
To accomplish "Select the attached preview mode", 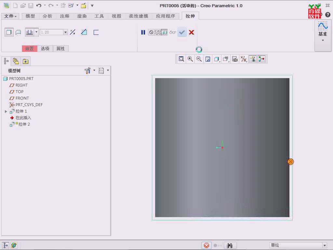I will pos(164,32).
